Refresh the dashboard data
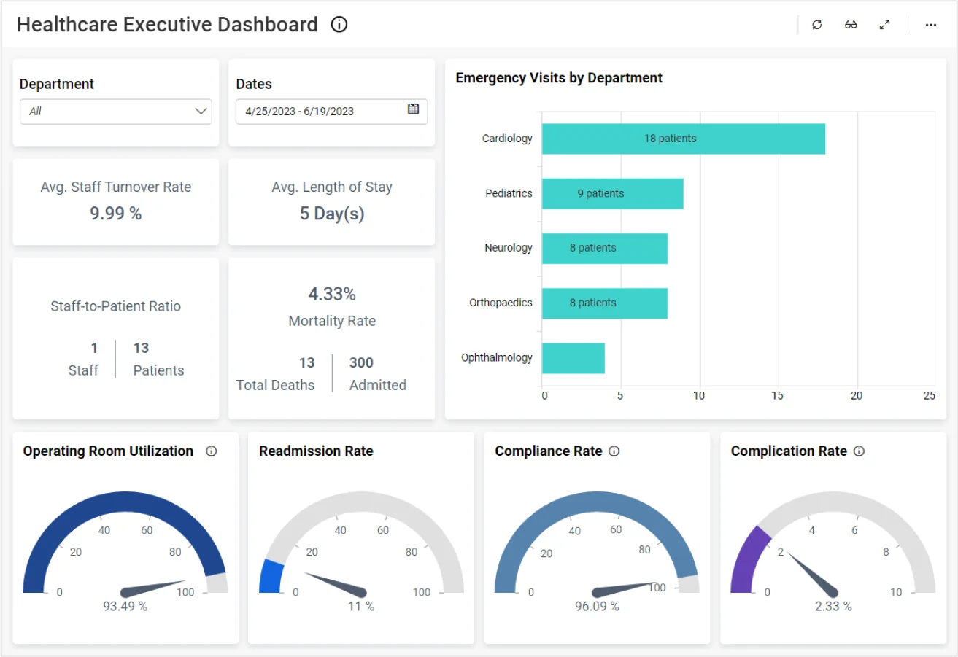Screen dimensions: 958x657 816,25
